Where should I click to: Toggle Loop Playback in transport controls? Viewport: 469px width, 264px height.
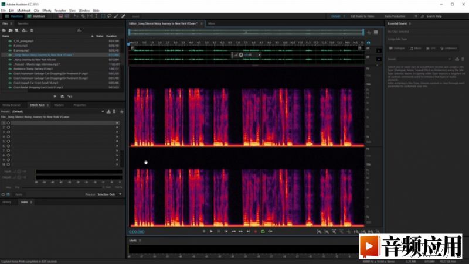click(263, 231)
